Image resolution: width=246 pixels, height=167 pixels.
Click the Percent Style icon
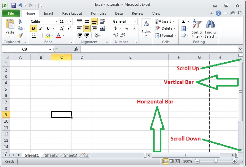(126, 28)
